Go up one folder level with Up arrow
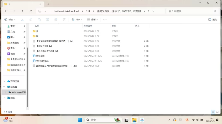The height and width of the screenshot is (124, 222). click(22, 11)
